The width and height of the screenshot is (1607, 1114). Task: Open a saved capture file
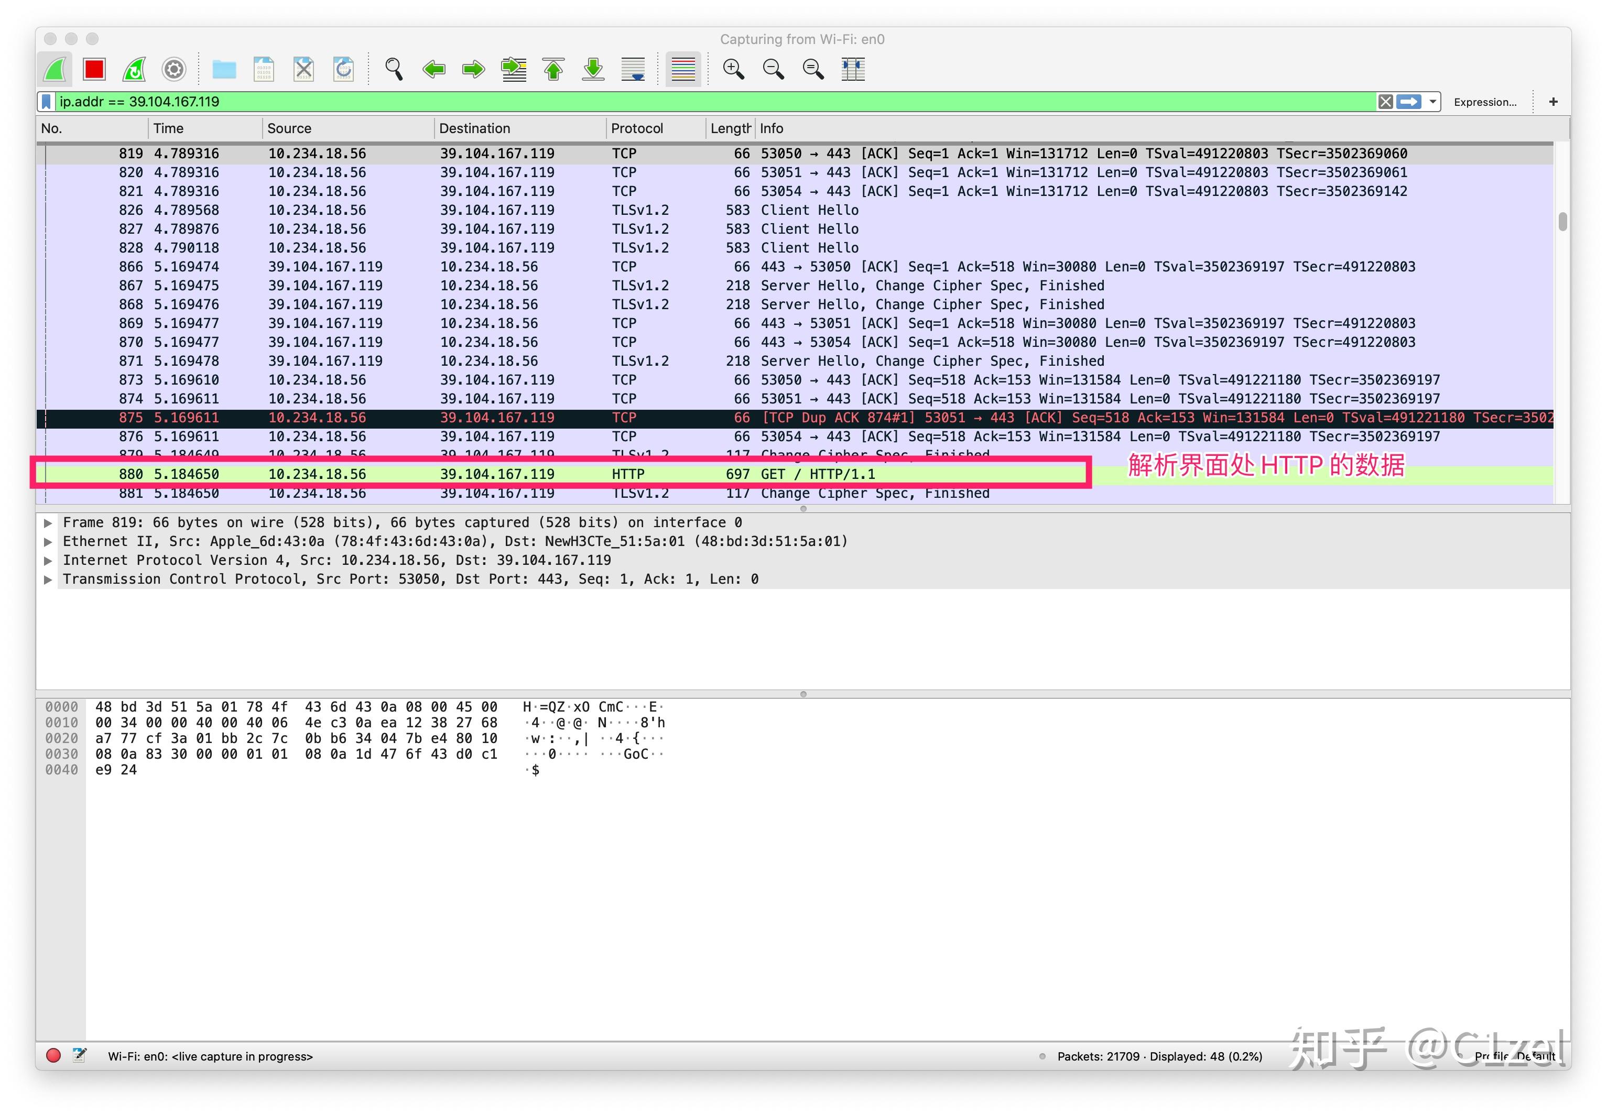[223, 69]
